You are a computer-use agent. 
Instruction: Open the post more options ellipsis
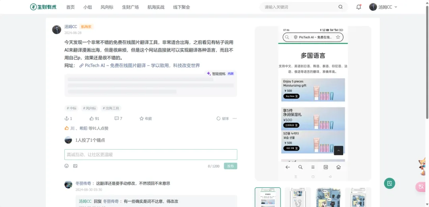coord(234,119)
